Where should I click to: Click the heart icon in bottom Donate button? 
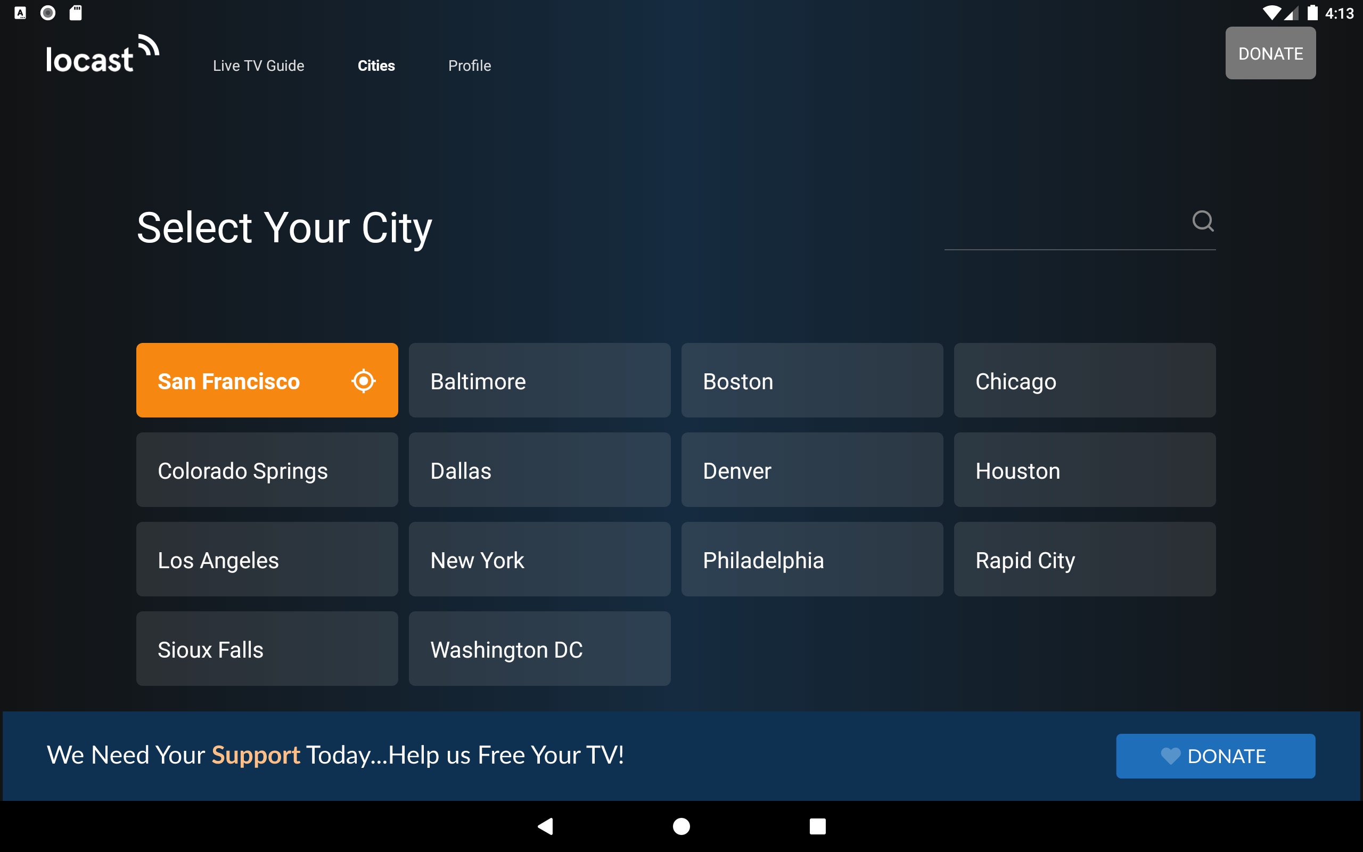pos(1171,756)
